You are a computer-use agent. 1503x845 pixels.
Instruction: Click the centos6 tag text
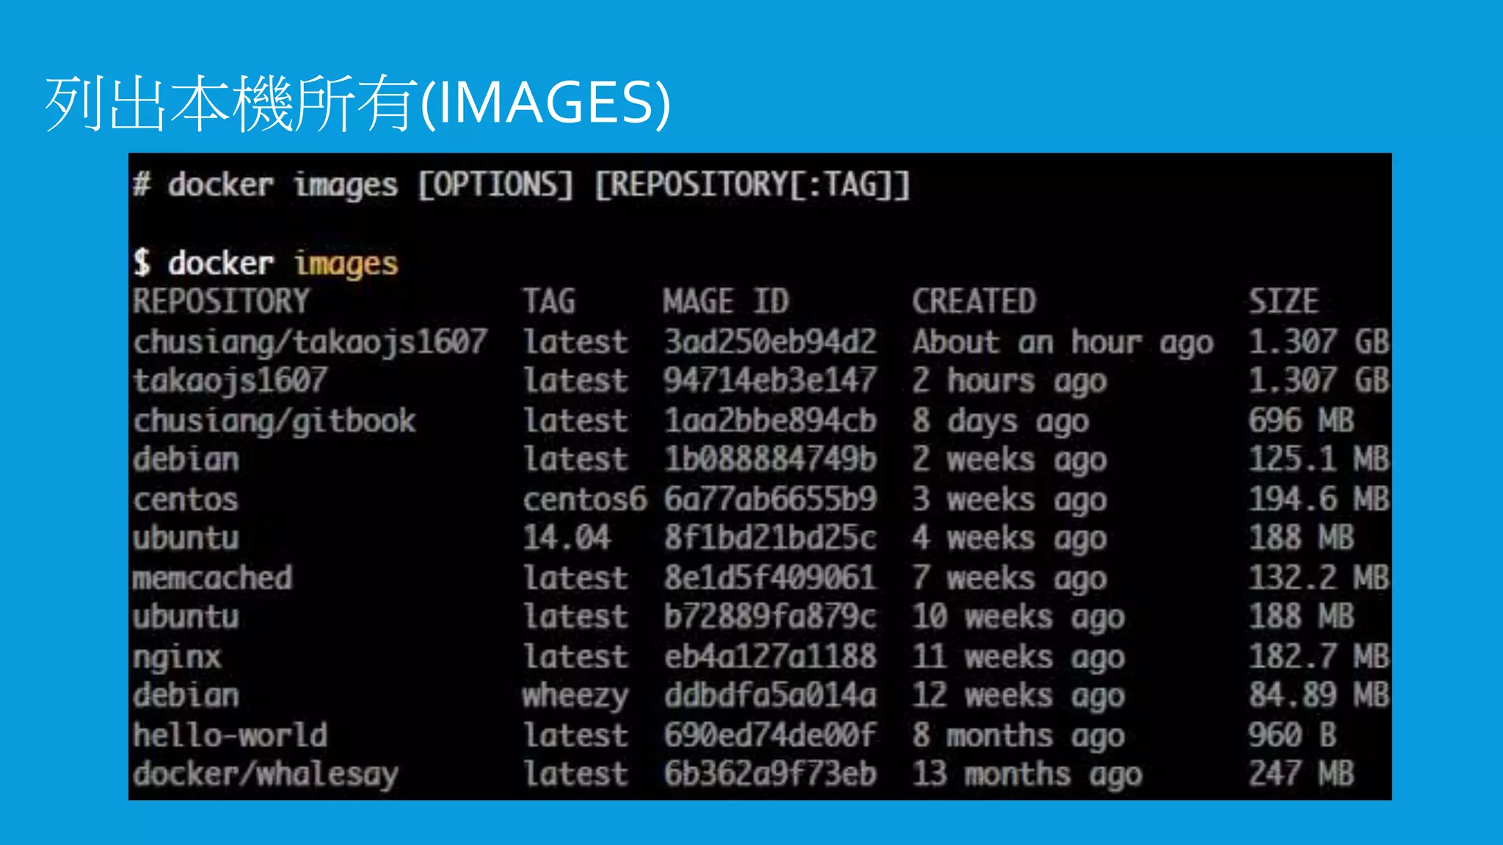584,500
